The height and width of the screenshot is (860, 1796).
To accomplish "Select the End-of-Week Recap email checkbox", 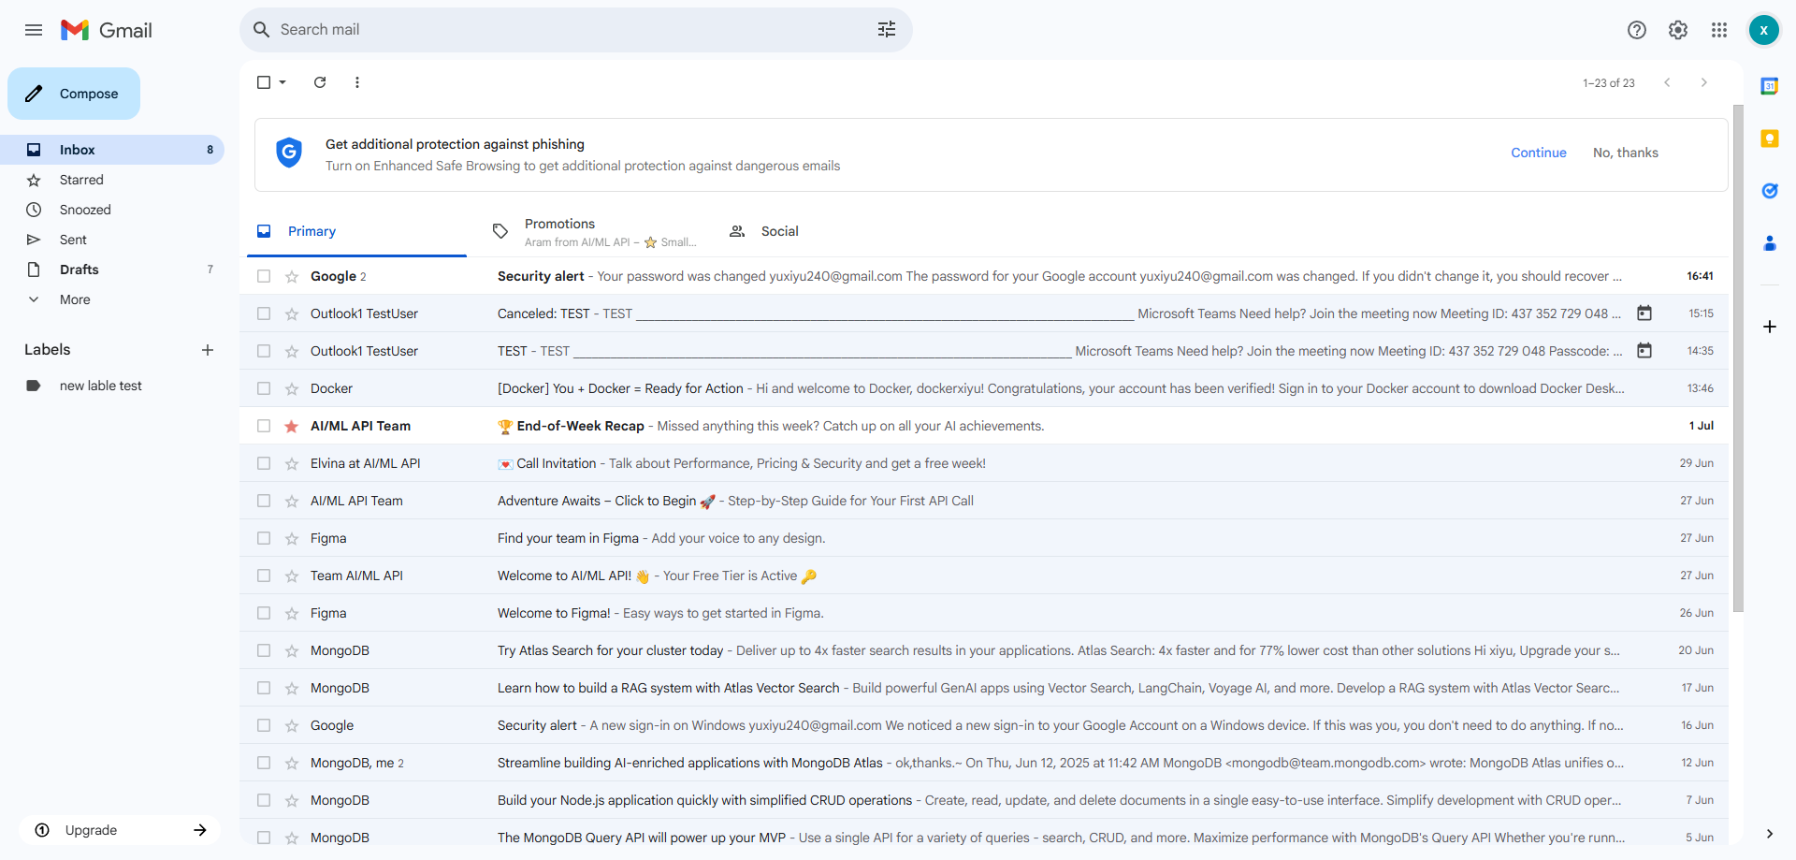I will pos(264,426).
